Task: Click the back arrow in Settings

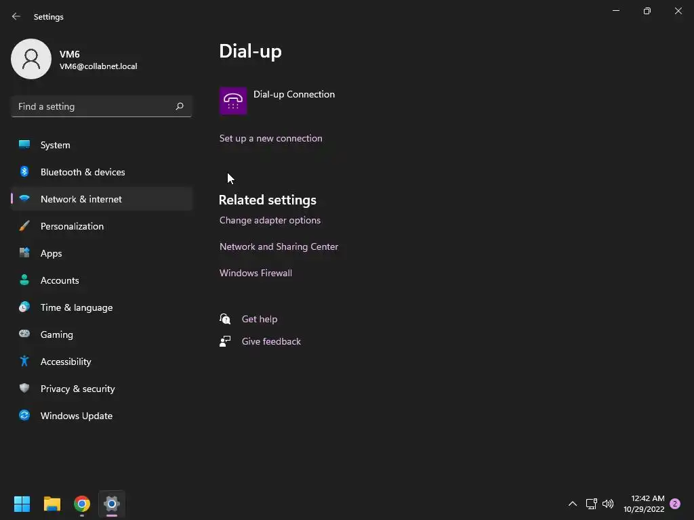Action: pyautogui.click(x=16, y=16)
